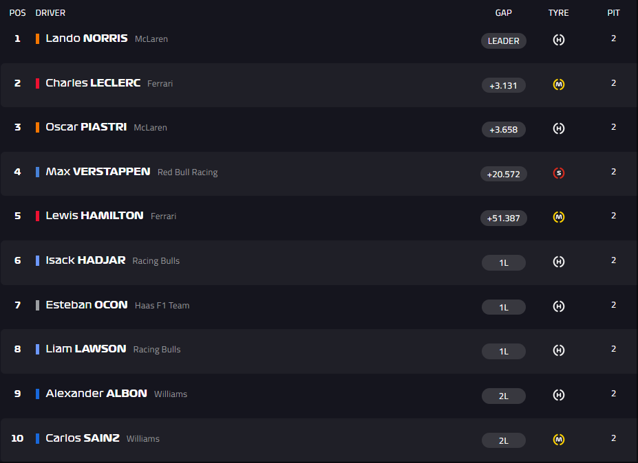This screenshot has height=463, width=638.
Task: Click the +20.572 gap badge
Action: [504, 174]
